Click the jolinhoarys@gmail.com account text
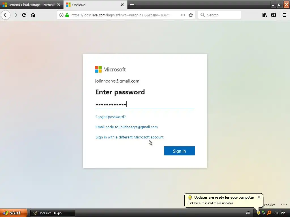290x217 pixels. 117,81
